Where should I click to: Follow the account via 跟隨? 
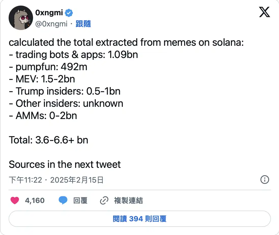[83, 24]
